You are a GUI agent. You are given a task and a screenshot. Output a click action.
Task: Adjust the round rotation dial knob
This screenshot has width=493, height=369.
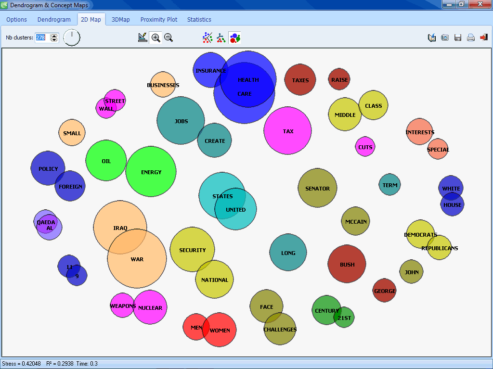[x=72, y=38]
